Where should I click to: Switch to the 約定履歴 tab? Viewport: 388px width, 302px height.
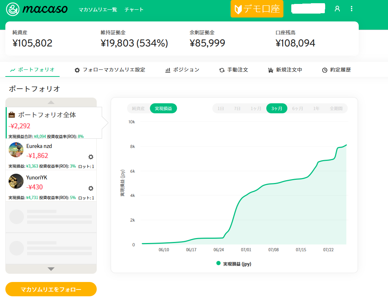pyautogui.click(x=336, y=70)
